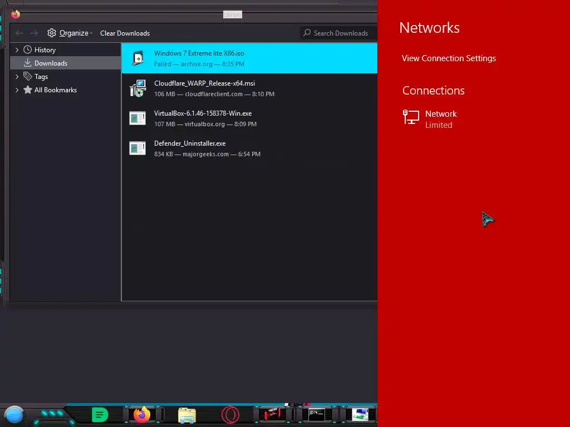Expand the Tags tree node
Screen dimensions: 570x427
coord(17,77)
